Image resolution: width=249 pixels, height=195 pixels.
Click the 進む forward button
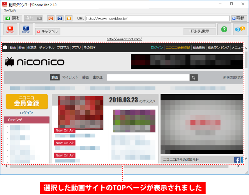click(34, 18)
